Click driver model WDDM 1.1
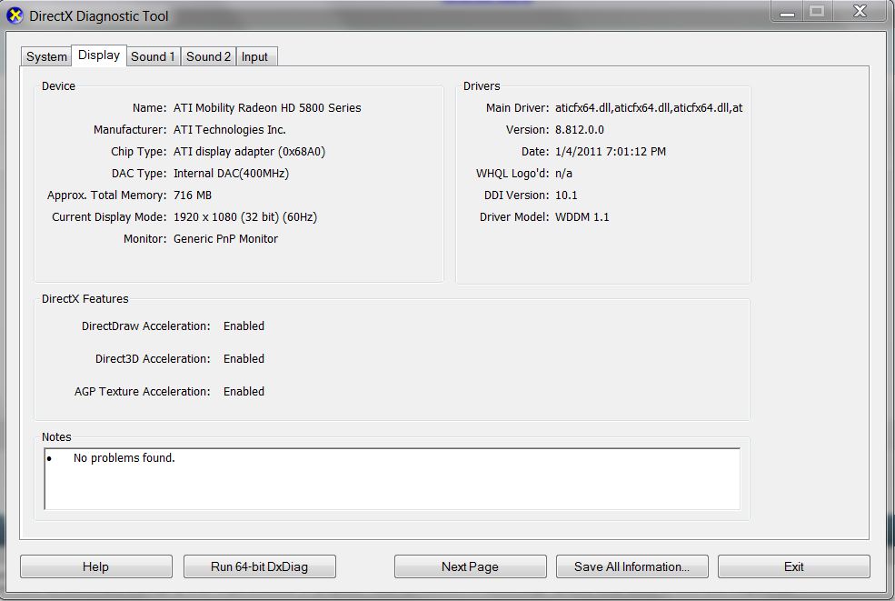 click(582, 217)
